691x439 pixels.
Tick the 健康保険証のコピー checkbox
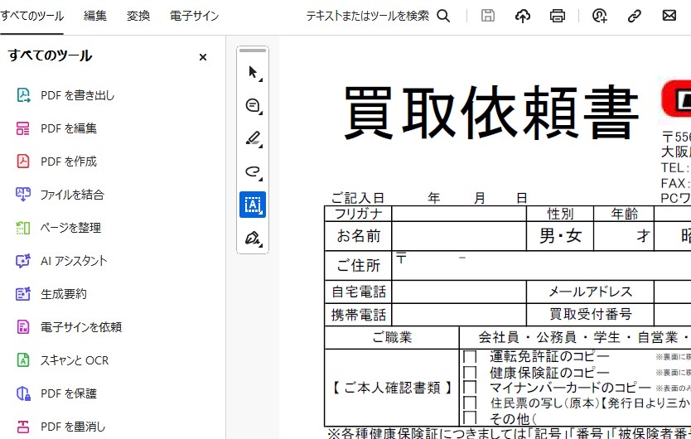point(470,373)
